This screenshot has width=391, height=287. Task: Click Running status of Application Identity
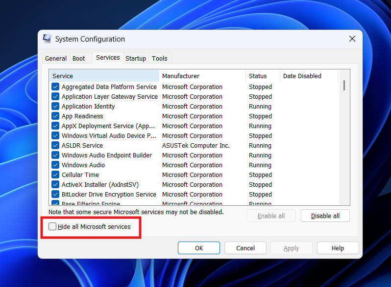click(260, 107)
